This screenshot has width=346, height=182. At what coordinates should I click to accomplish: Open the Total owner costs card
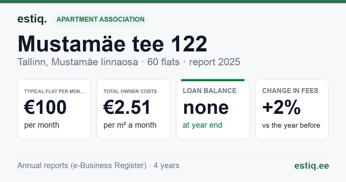[133, 109]
